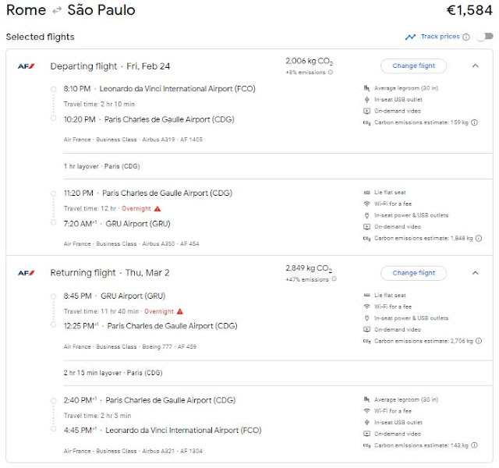Click Change flight for the returning flight
The height and width of the screenshot is (468, 499).
[x=413, y=273]
